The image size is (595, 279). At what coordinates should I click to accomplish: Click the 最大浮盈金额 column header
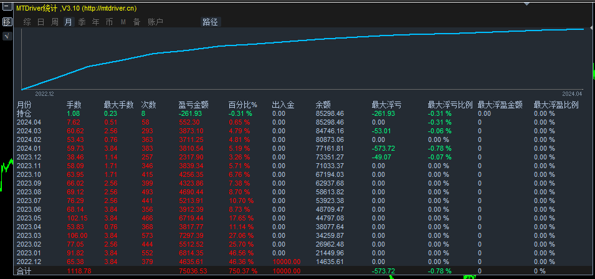click(500, 105)
